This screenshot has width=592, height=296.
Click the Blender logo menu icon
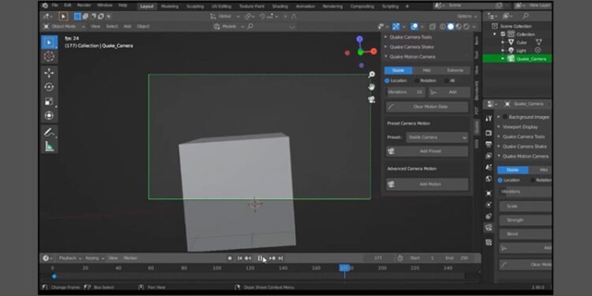coord(45,6)
